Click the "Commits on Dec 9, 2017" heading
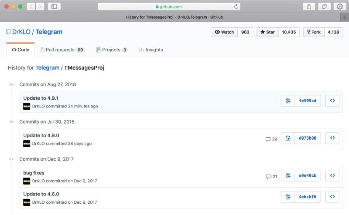Image resolution: width=349 pixels, height=215 pixels. click(46, 159)
